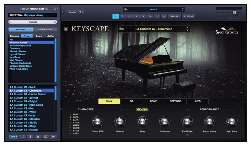Select the Genre column header
The image size is (251, 146).
click(39, 36)
